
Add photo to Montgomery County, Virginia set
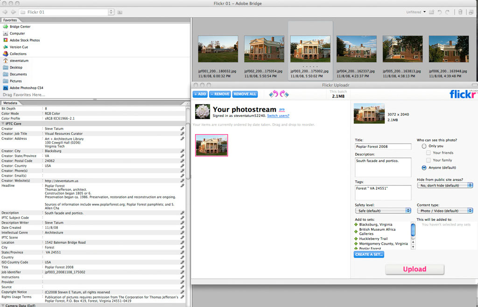point(356,244)
